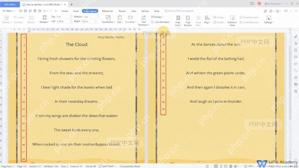The width and height of the screenshot is (299, 168).
Task: Click the share collaboration icon
Action: [265, 11]
